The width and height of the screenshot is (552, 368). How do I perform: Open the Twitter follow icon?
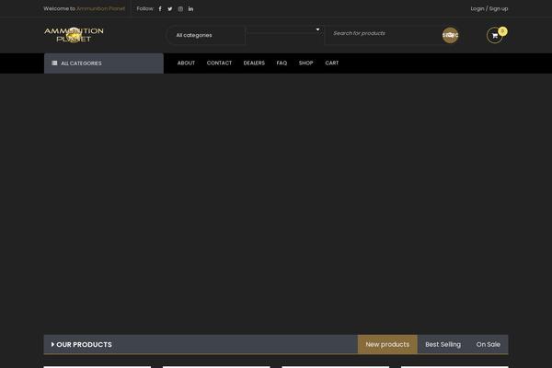pyautogui.click(x=170, y=9)
